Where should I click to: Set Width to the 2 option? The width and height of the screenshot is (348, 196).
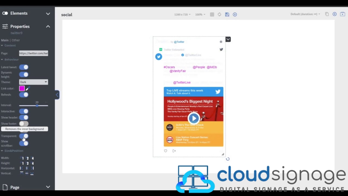[27, 158]
